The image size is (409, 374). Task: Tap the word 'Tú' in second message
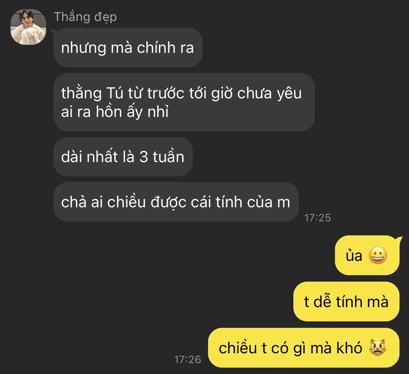115,93
